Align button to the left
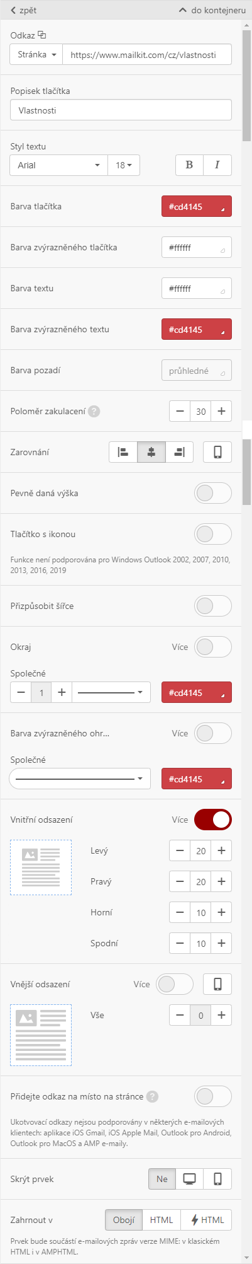The image size is (252, 1264). pos(123,452)
